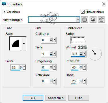Decrease the Tiefe value

(51, 55)
